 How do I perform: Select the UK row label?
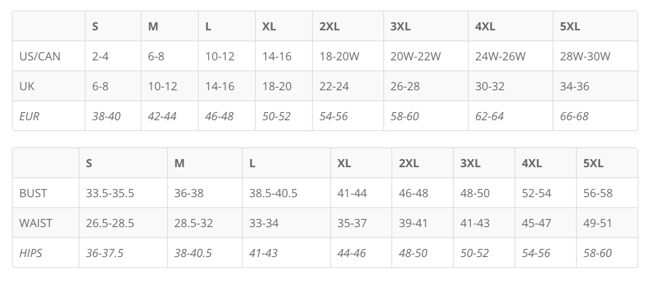(x=27, y=86)
